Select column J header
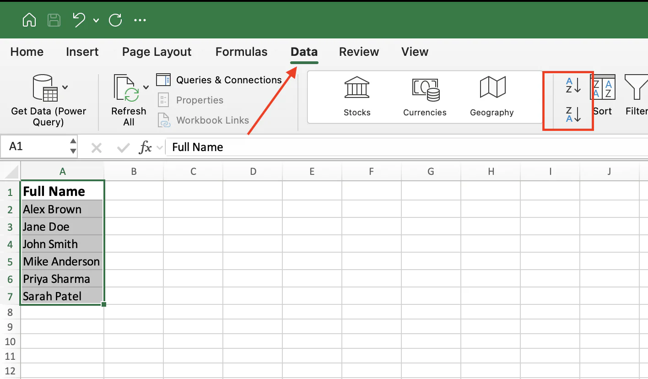Viewport: 648px width, 379px height. point(610,172)
